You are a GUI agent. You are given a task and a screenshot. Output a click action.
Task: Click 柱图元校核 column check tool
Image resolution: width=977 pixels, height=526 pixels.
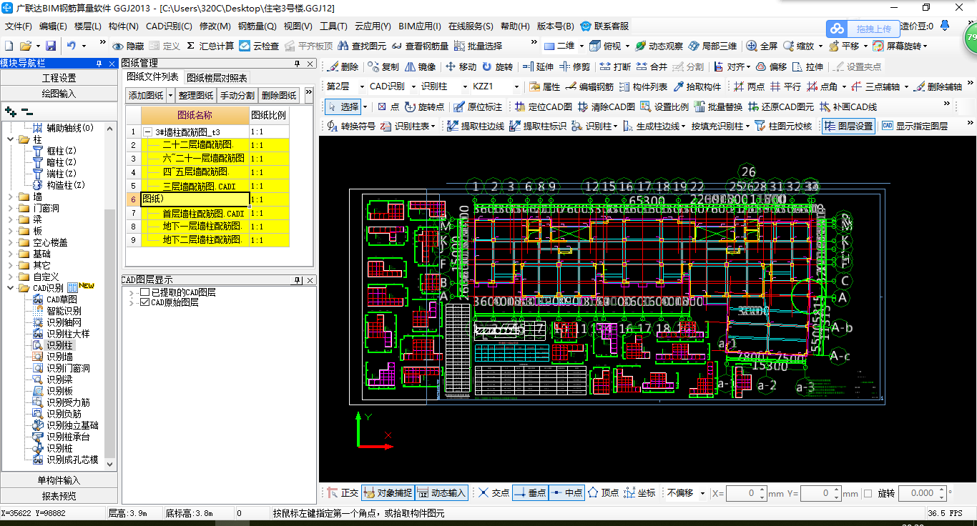click(783, 126)
